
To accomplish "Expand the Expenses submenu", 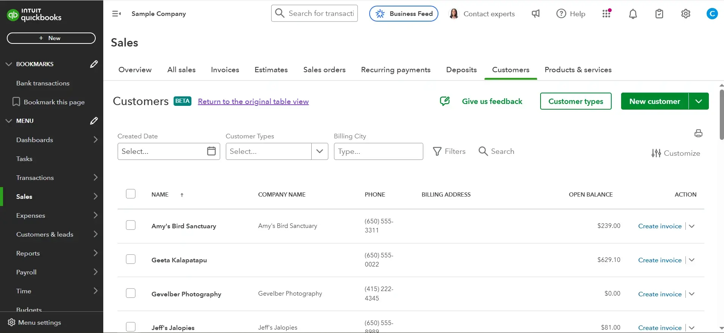I will point(95,215).
